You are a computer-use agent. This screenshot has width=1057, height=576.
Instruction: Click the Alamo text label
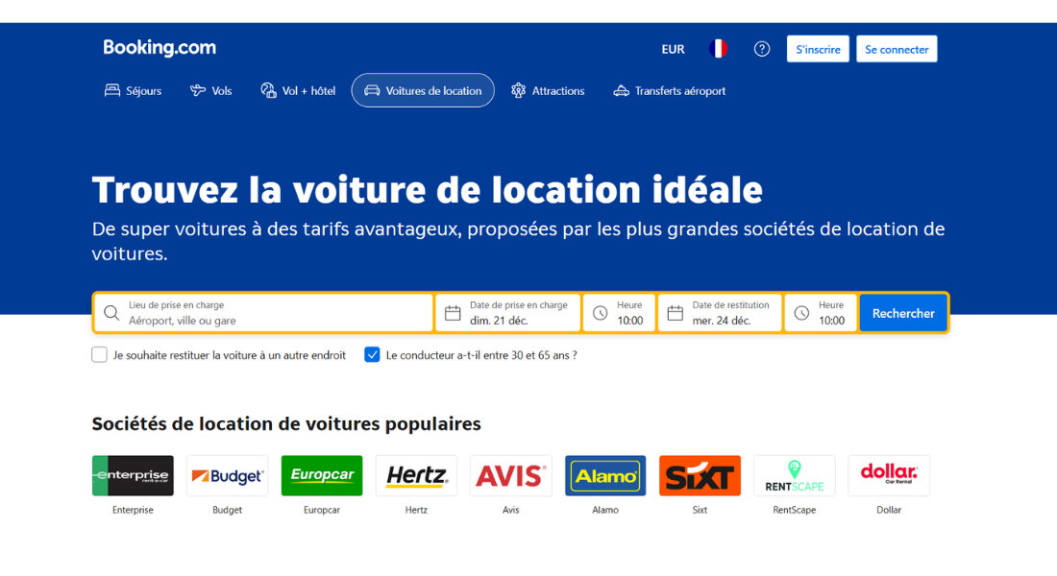(605, 510)
